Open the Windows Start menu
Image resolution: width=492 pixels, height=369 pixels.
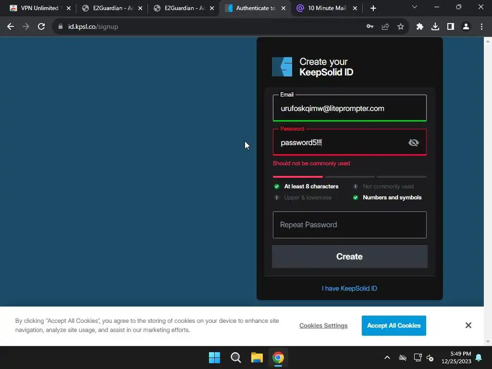point(215,357)
